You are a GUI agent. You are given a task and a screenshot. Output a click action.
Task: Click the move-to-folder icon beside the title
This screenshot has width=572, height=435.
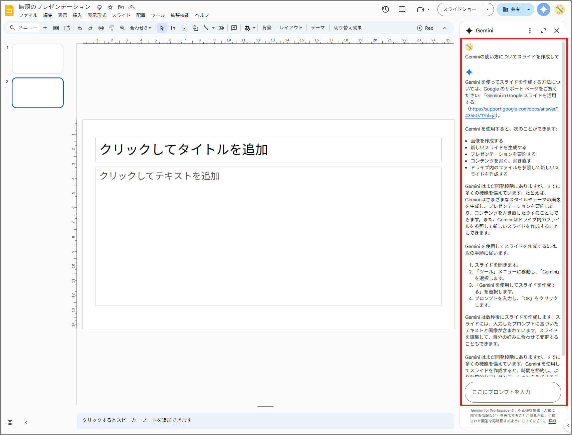pos(121,7)
